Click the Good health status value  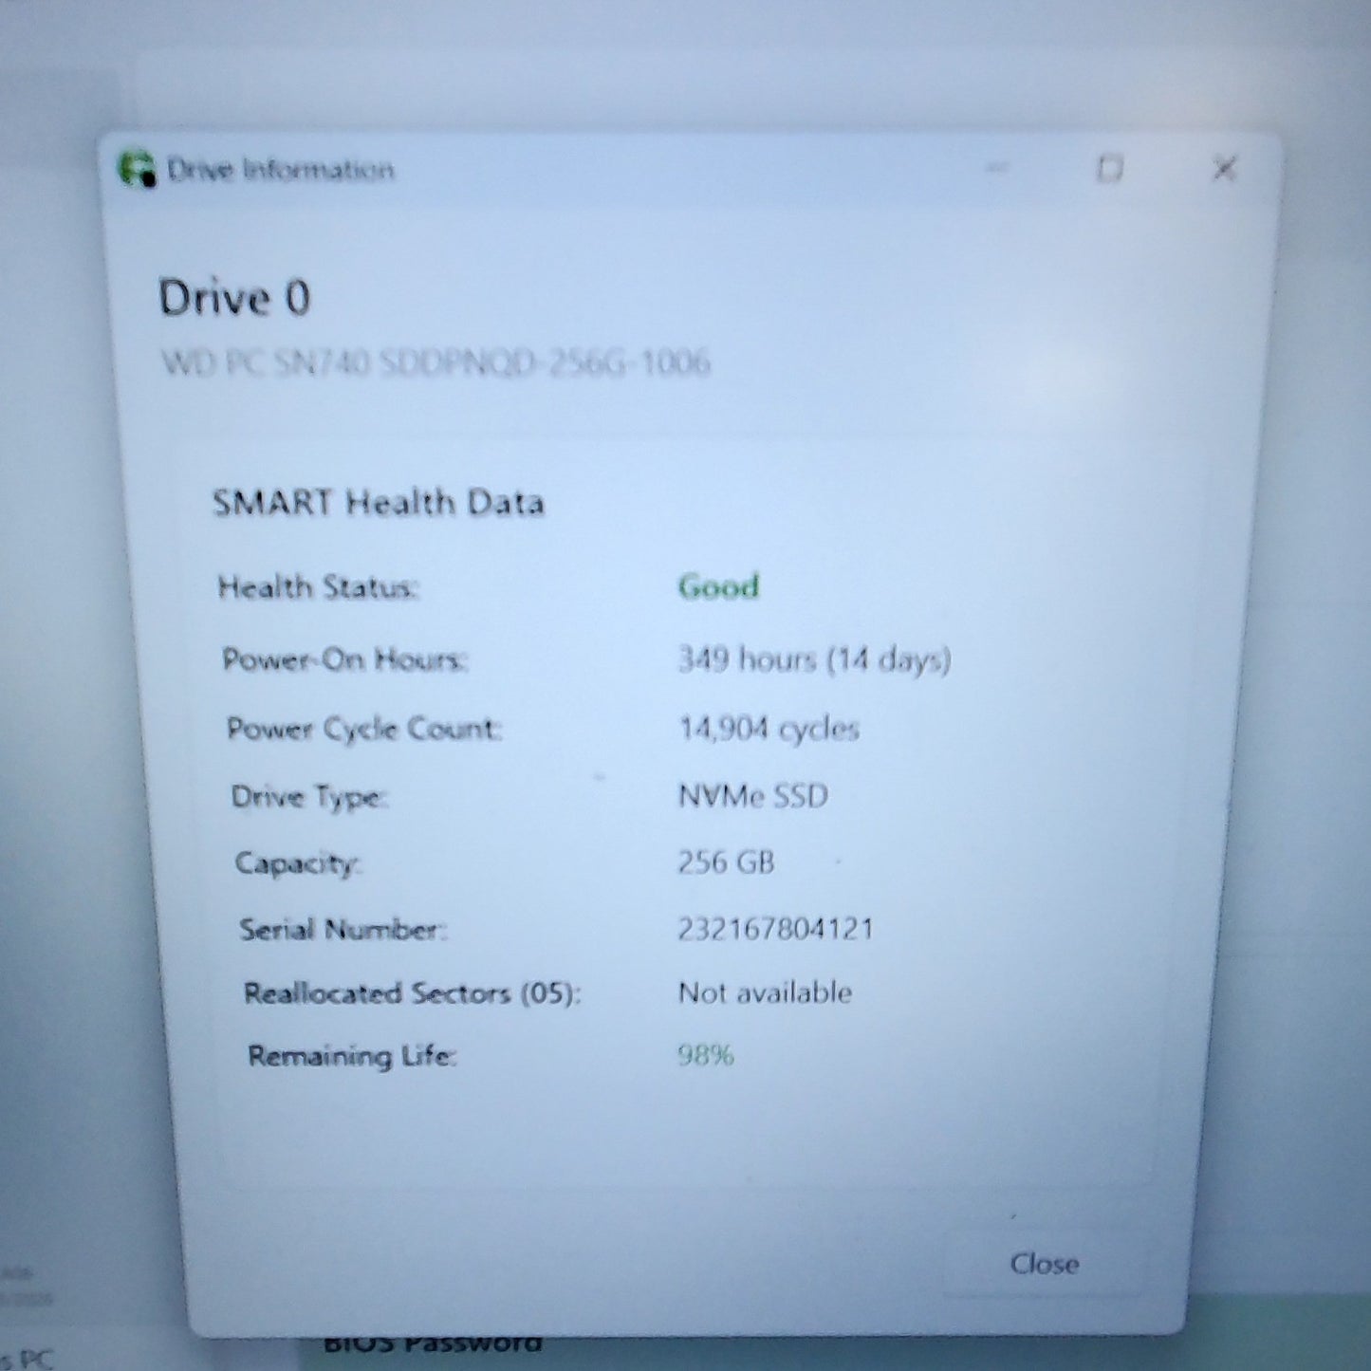[718, 586]
